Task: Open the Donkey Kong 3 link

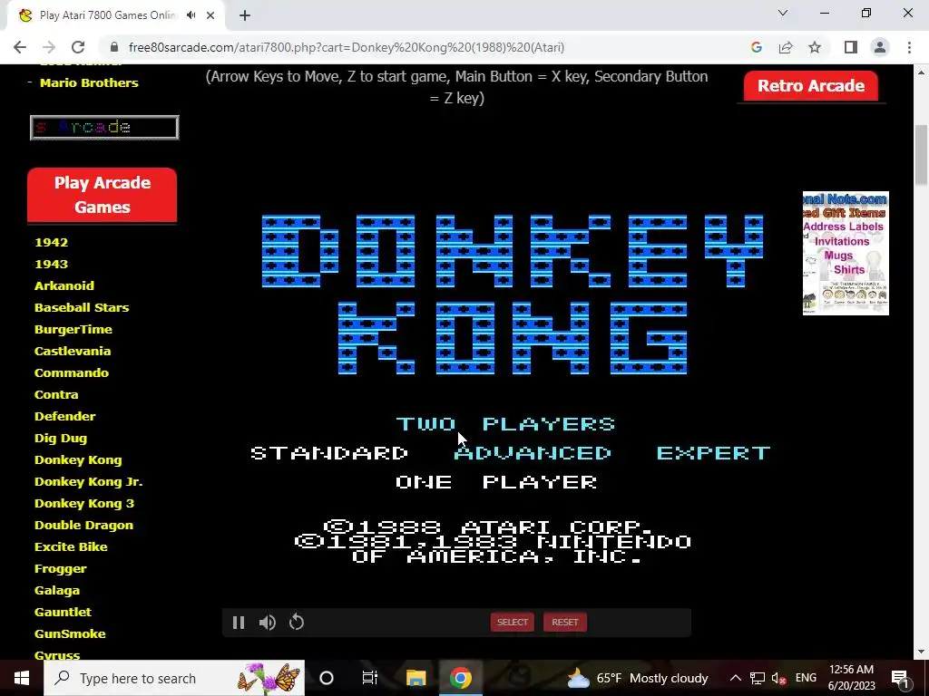Action: 84,504
